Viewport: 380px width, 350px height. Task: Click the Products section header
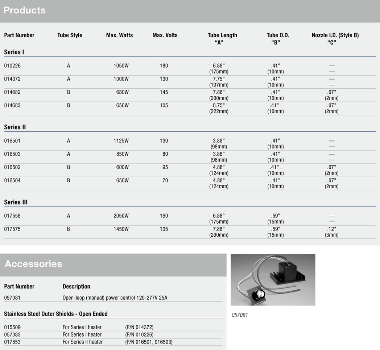pos(25,10)
